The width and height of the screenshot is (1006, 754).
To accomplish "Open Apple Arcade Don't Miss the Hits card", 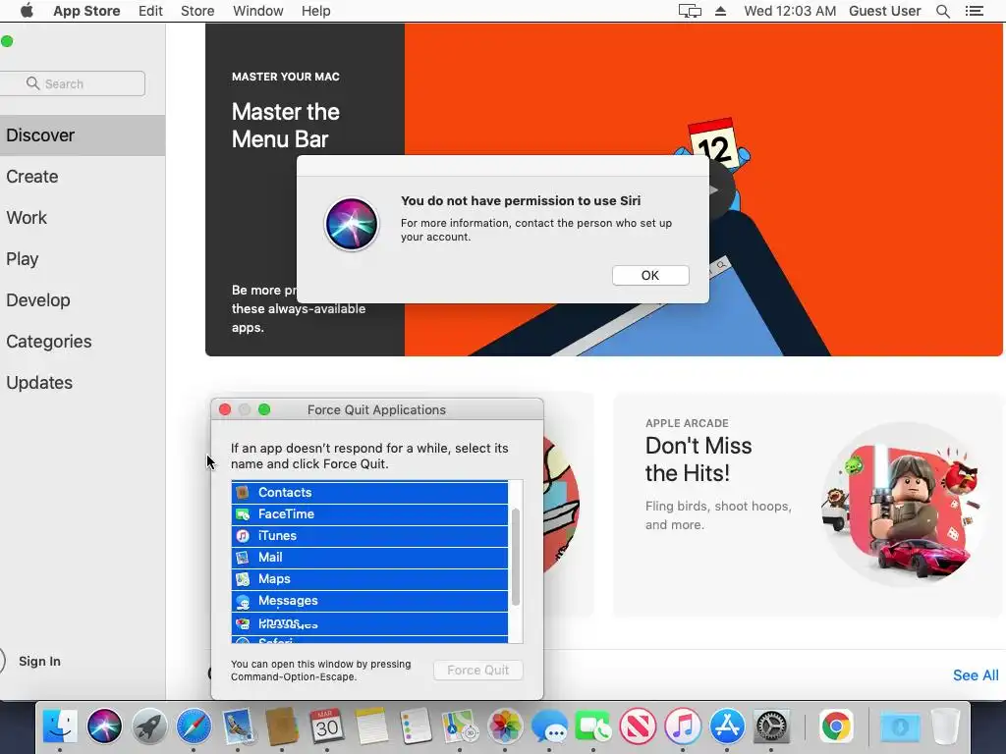I will pos(808,505).
